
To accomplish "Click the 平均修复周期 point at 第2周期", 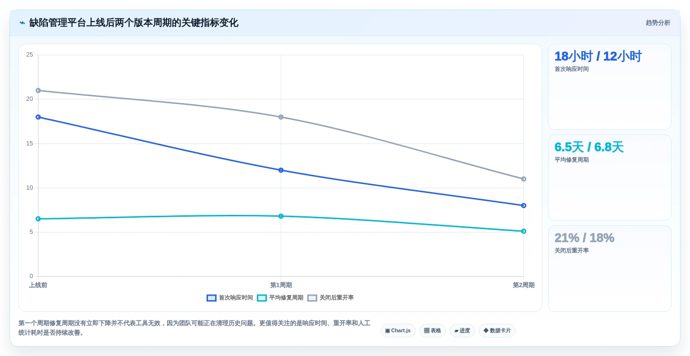I will [x=523, y=231].
